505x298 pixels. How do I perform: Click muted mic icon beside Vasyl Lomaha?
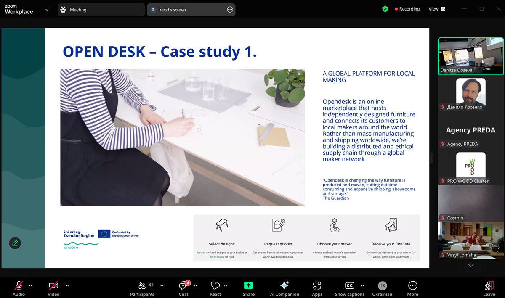pos(443,255)
